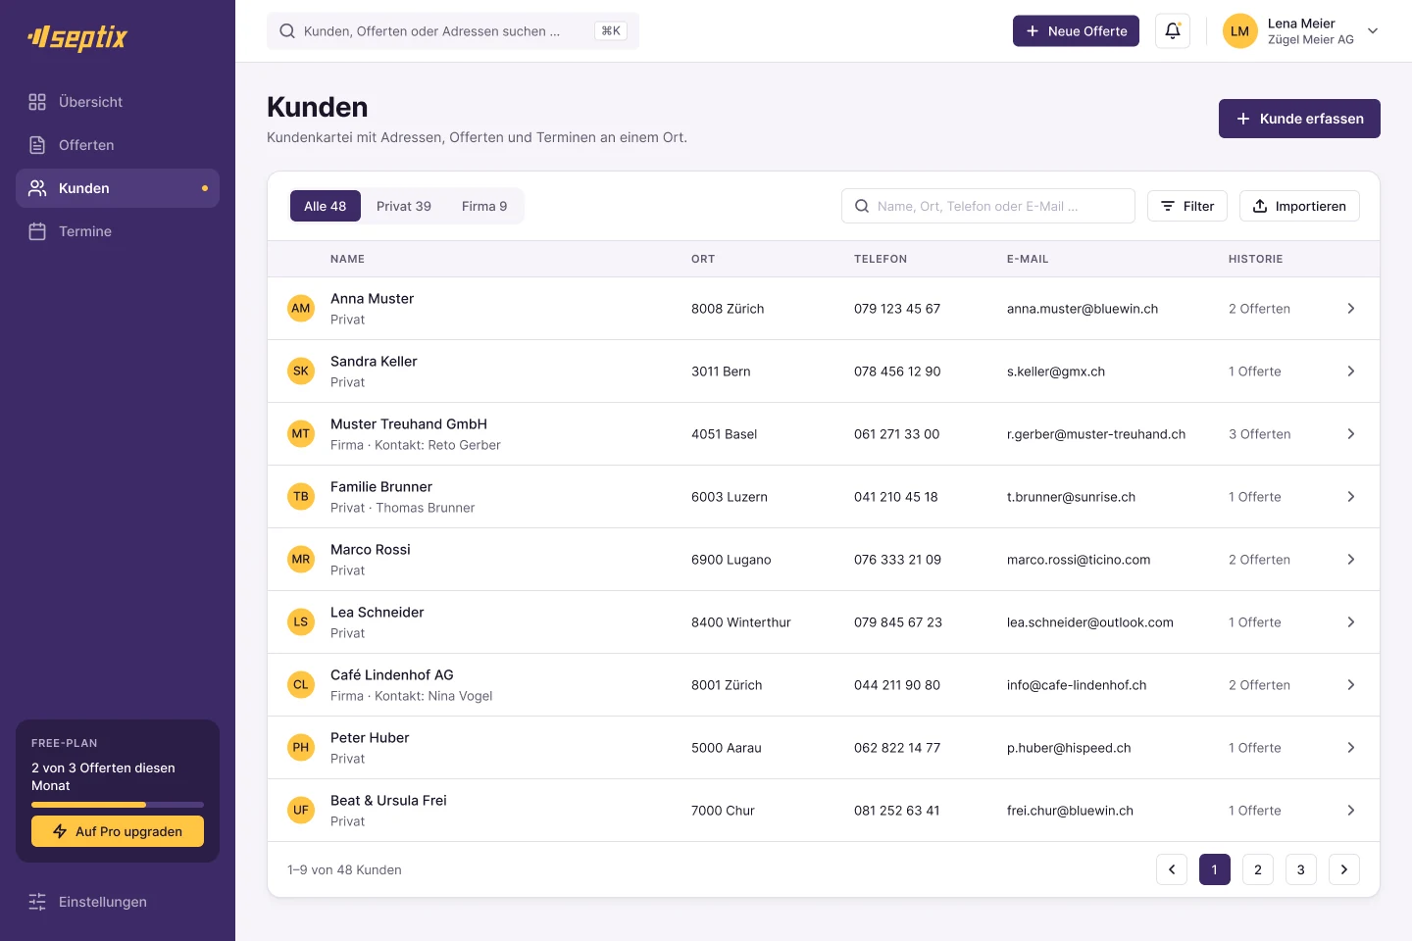
Task: Open Einstellungen in sidebar
Action: click(x=118, y=902)
